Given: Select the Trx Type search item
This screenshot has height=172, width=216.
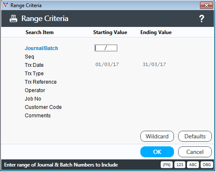Looking at the screenshot, I should coord(34,74).
